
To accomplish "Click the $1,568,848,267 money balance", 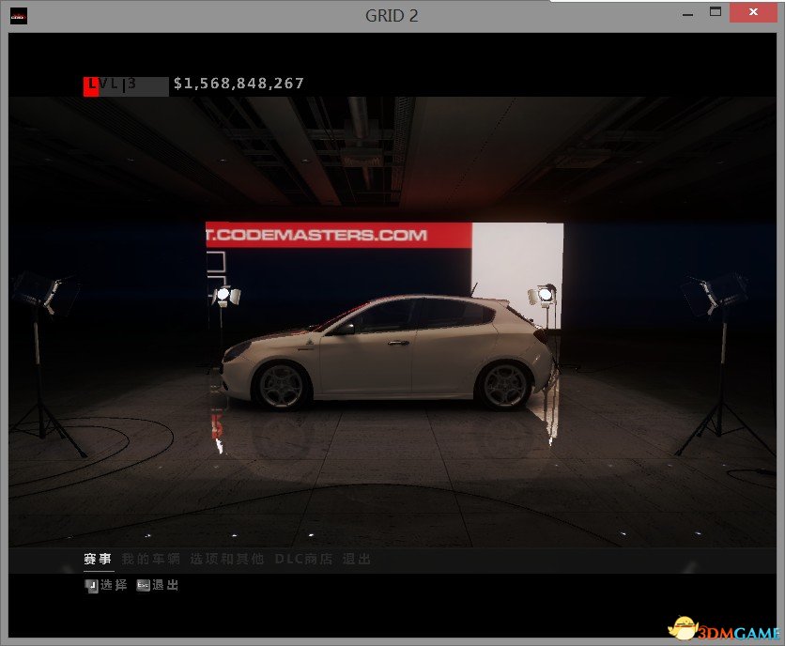I will (x=239, y=84).
